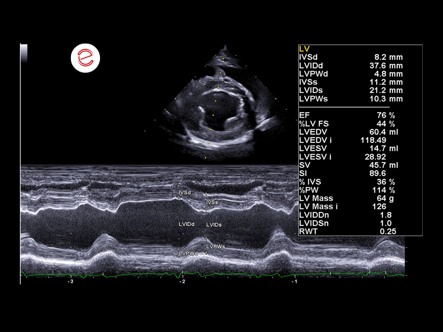Click the IVSs caliper label on M-mode
This screenshot has height=332, width=443.
(212, 203)
